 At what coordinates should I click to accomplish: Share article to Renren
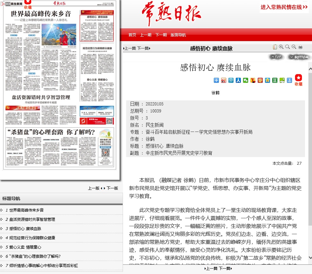point(238,80)
